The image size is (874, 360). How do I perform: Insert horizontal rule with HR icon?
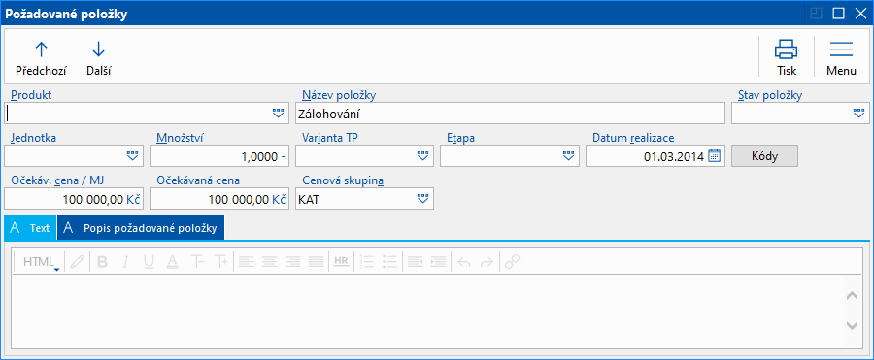pos(340,261)
